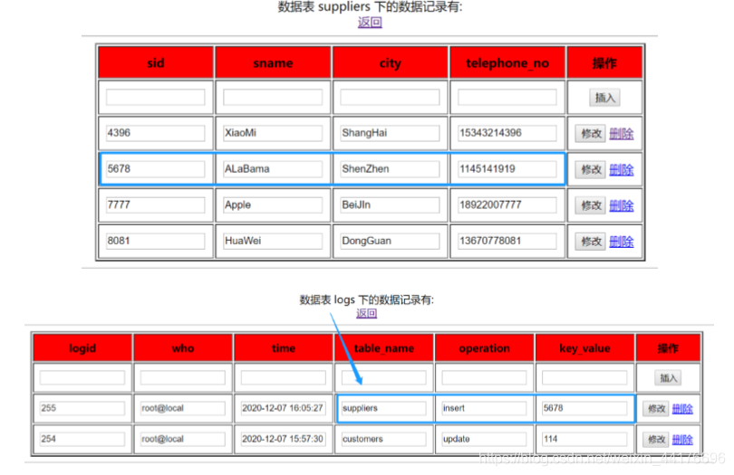This screenshot has width=734, height=475.
Task: Edit the operation field containing update
Action: pos(484,439)
